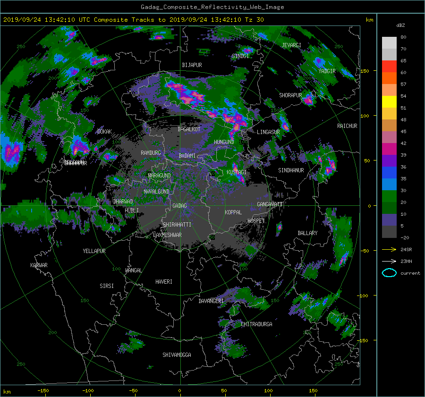Click the SIRSI city label
Image resolution: width=425 pixels, height=397 pixels.
(x=107, y=286)
